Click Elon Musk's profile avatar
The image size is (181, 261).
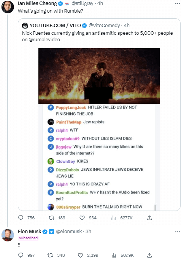tap(8, 235)
